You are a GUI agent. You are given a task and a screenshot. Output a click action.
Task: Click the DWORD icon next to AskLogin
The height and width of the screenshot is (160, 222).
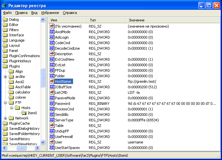pyautogui.click(x=52, y=37)
